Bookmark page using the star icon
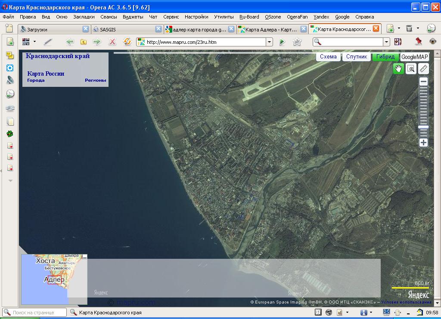 point(297,42)
